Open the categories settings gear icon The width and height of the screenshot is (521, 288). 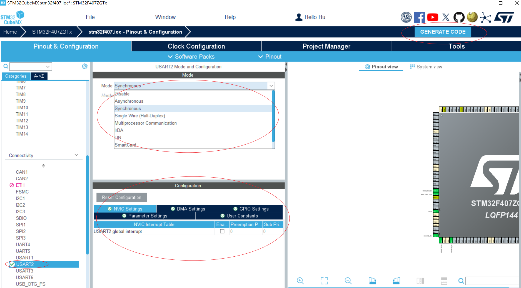click(84, 66)
